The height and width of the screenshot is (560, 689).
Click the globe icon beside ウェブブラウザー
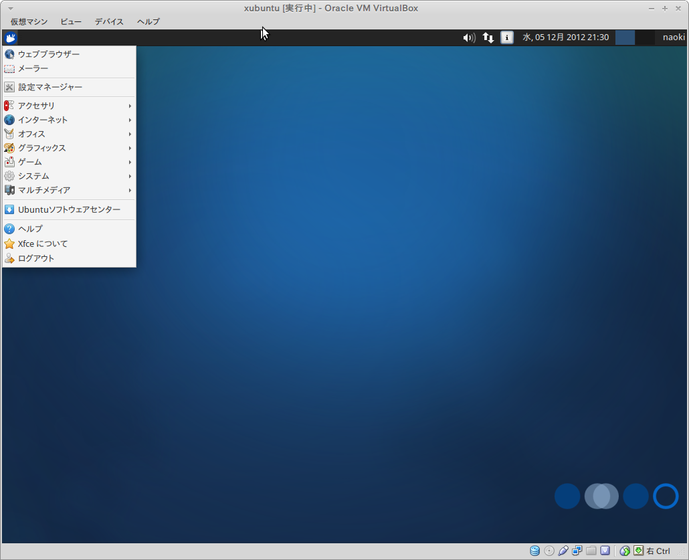[9, 54]
